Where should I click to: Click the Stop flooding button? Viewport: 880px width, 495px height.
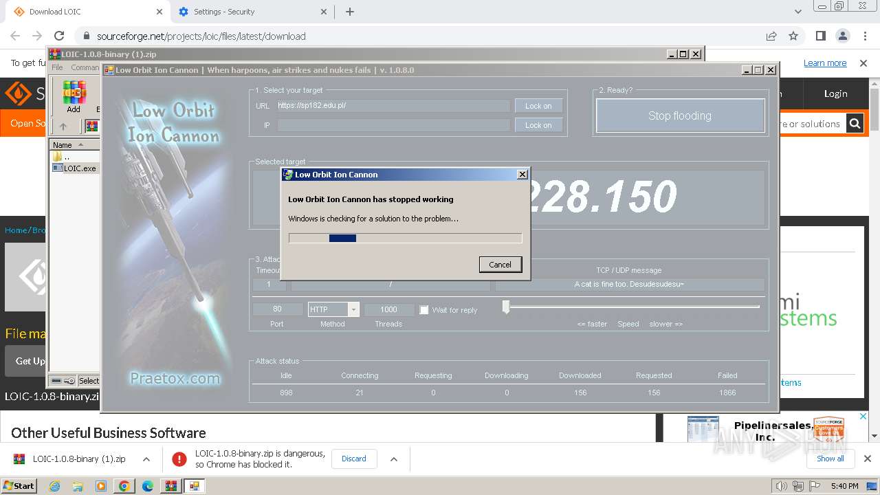coord(680,115)
